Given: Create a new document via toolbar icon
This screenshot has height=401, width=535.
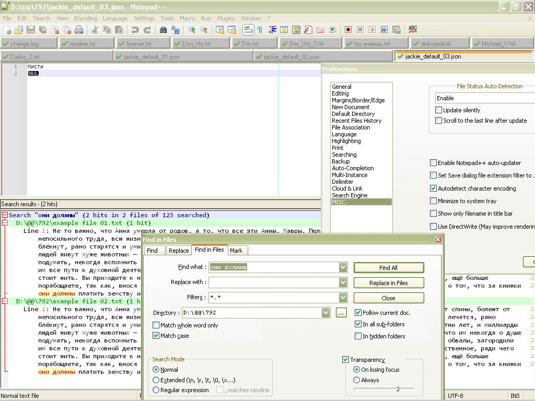Looking at the screenshot, I should [7, 30].
